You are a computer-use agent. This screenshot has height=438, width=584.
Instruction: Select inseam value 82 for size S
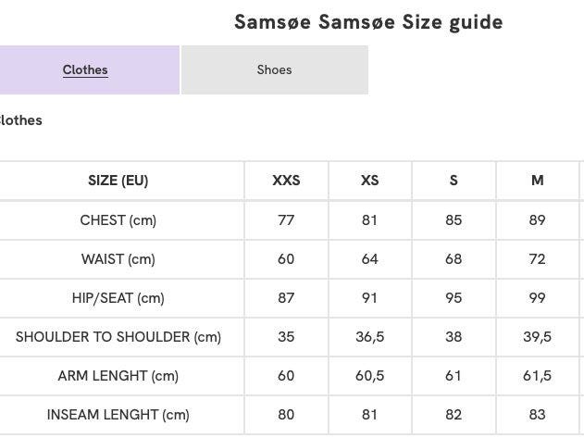(x=454, y=415)
